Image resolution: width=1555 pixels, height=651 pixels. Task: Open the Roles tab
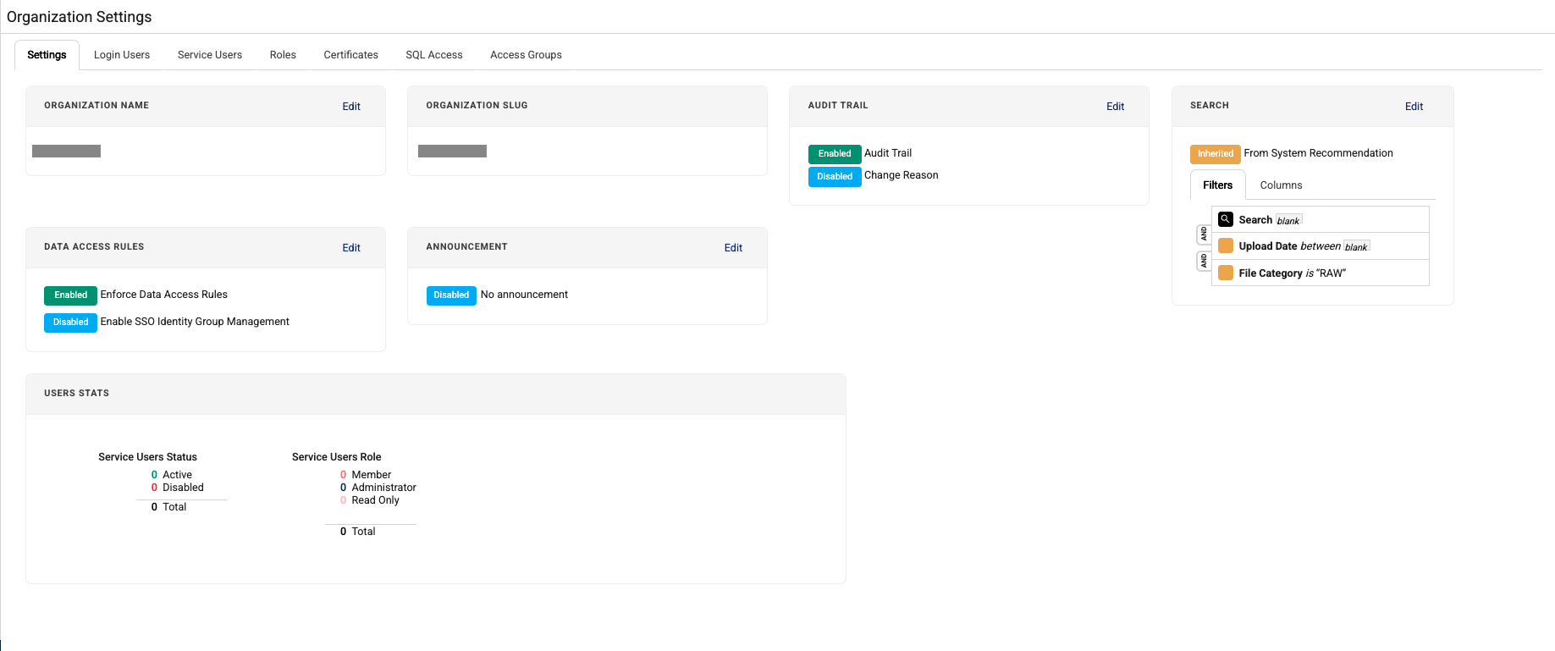pos(283,55)
